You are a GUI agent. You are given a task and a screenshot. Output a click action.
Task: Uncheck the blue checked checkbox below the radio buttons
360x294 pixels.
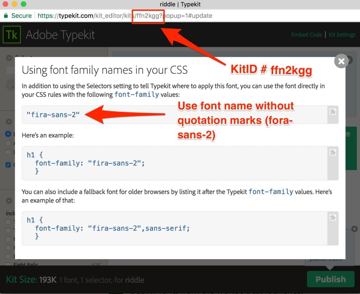point(8,165)
